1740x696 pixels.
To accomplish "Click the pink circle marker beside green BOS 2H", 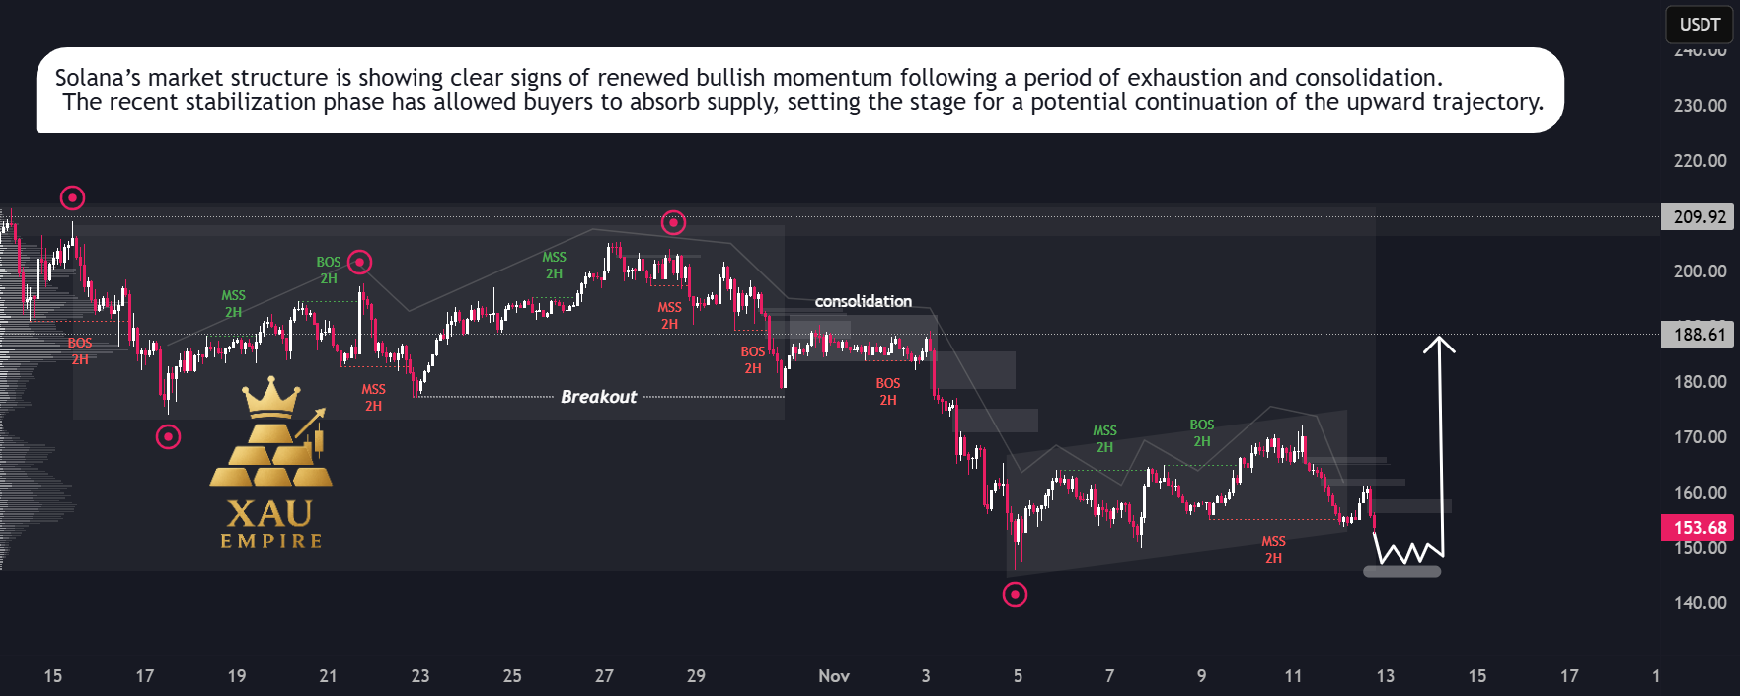I will coord(360,262).
